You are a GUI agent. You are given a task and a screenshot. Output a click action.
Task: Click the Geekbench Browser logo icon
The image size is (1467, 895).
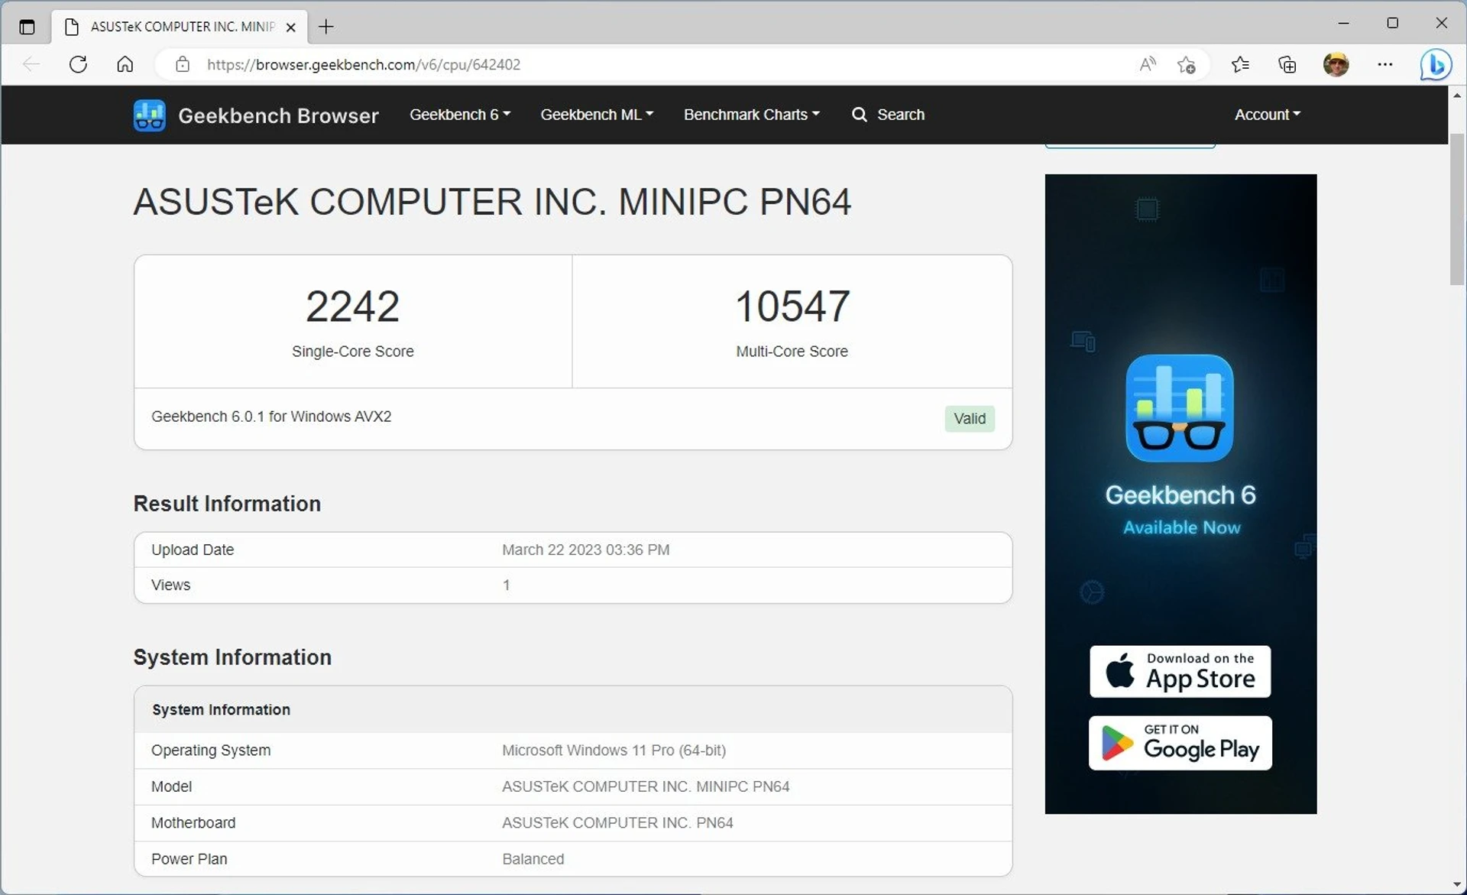coord(149,115)
